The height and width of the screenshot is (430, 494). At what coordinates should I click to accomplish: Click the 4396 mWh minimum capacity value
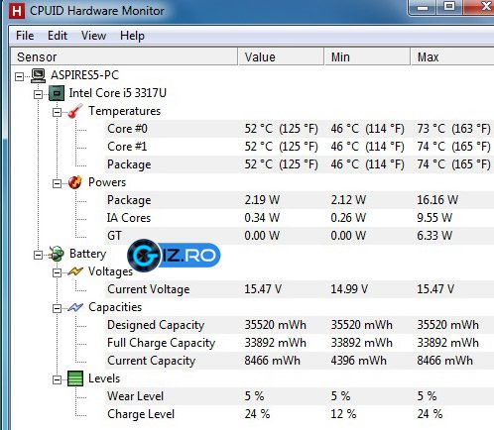pyautogui.click(x=358, y=361)
